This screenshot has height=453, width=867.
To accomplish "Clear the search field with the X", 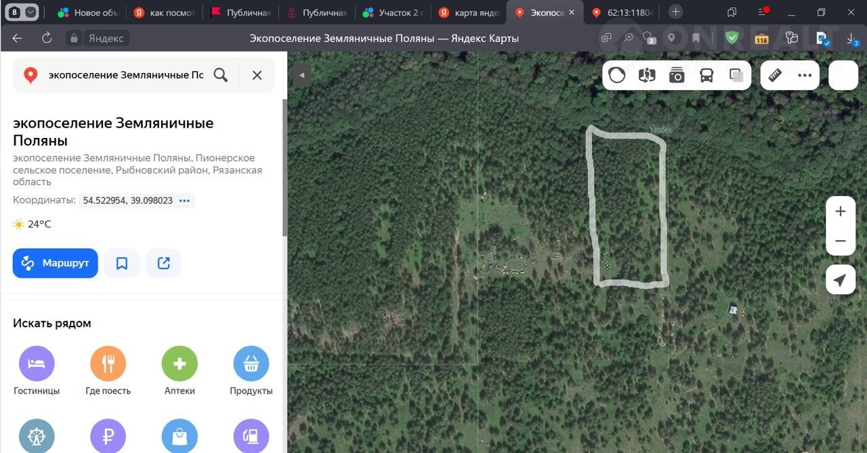I will pos(257,75).
